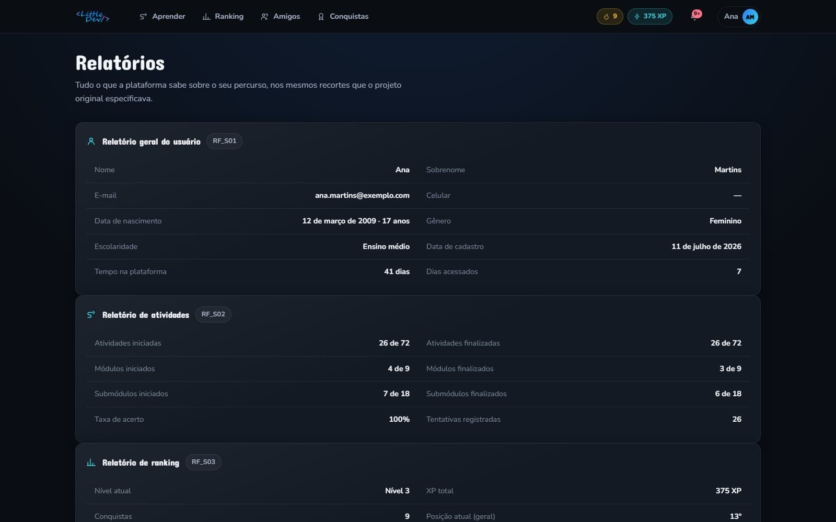Open the Aprender path icon in navbar
This screenshot has width=836, height=522.
click(x=143, y=17)
